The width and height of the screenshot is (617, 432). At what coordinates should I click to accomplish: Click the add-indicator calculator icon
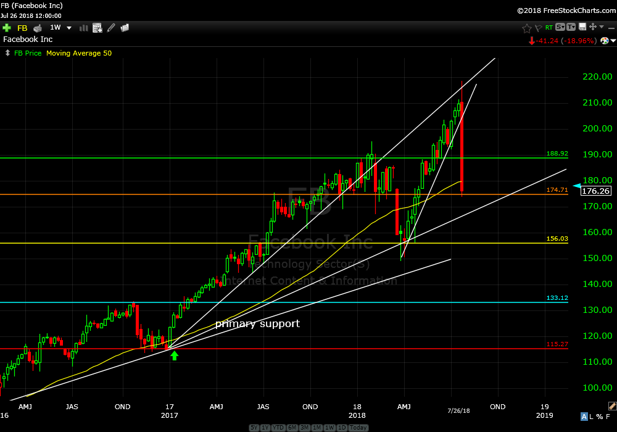coord(97,28)
